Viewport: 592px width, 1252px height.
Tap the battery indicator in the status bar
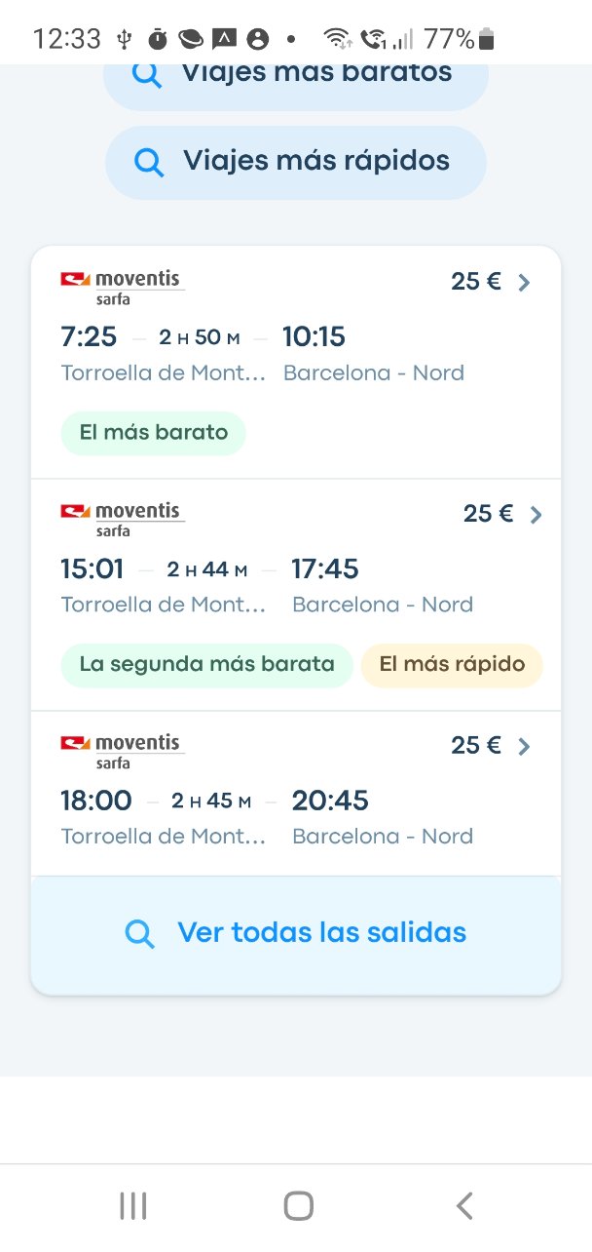(487, 39)
